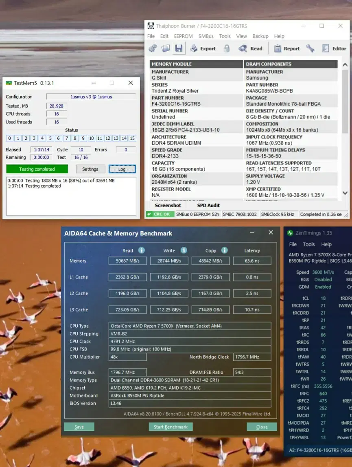Image resolution: width=352 pixels, height=467 pixels.
Task: Switch to the SPD Audit tab
Action: tap(208, 206)
